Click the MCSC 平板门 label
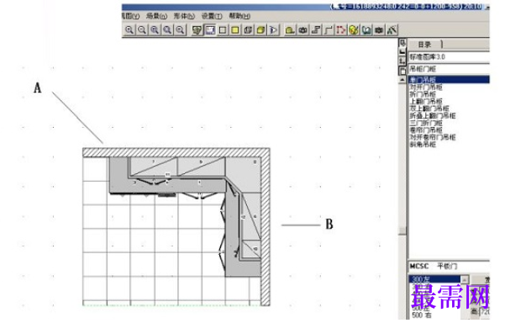 (434, 267)
